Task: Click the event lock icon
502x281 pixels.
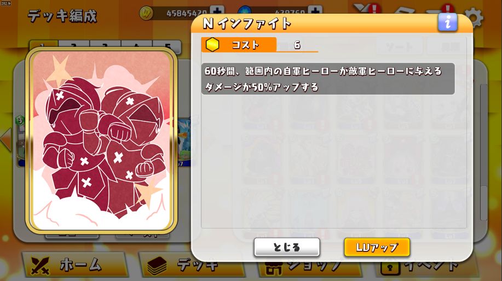Action: click(x=390, y=268)
